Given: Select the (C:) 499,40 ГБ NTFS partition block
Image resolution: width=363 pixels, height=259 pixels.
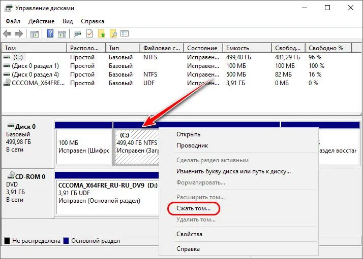Looking at the screenshot, I should click(x=137, y=146).
